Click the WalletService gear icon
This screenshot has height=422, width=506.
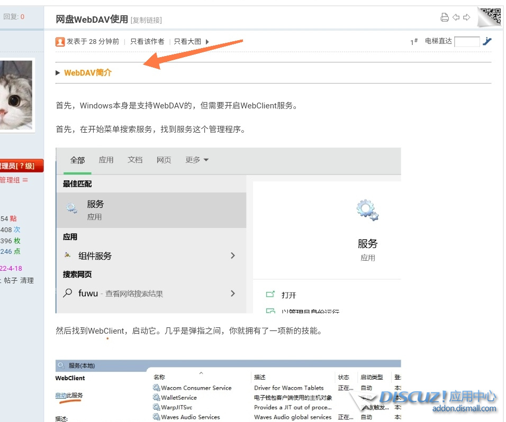(157, 397)
